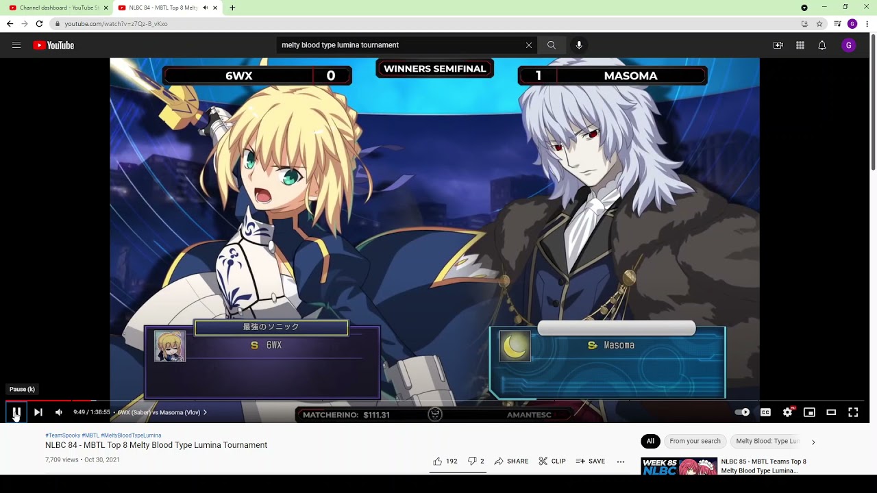Image resolution: width=877 pixels, height=493 pixels.
Task: Focus the YouTube search box
Action: coord(401,45)
